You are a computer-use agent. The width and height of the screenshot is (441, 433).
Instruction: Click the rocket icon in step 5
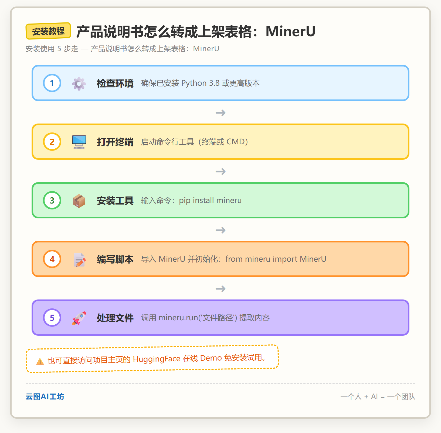click(x=79, y=318)
